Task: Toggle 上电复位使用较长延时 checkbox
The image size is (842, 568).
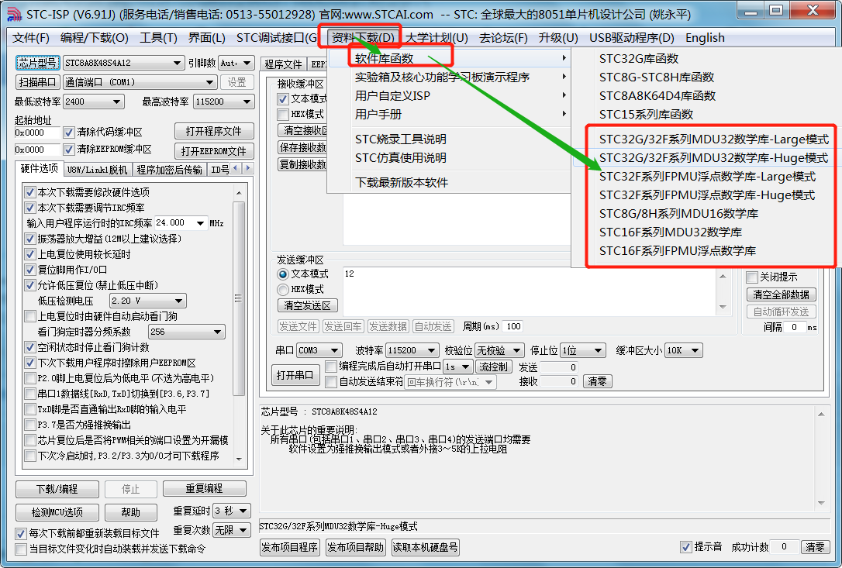Action: (30, 254)
